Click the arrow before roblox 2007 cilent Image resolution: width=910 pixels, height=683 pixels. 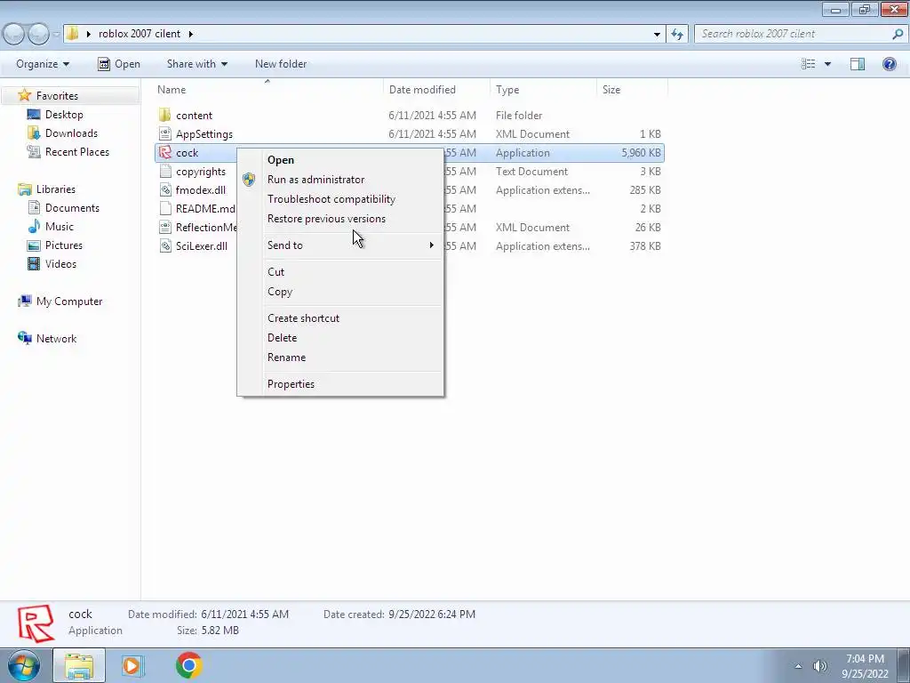(88, 34)
